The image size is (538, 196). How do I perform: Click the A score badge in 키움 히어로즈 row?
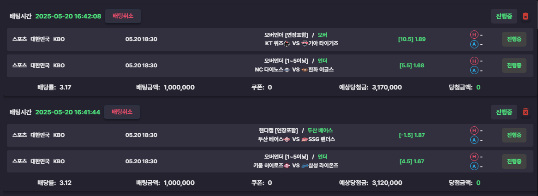(474, 166)
